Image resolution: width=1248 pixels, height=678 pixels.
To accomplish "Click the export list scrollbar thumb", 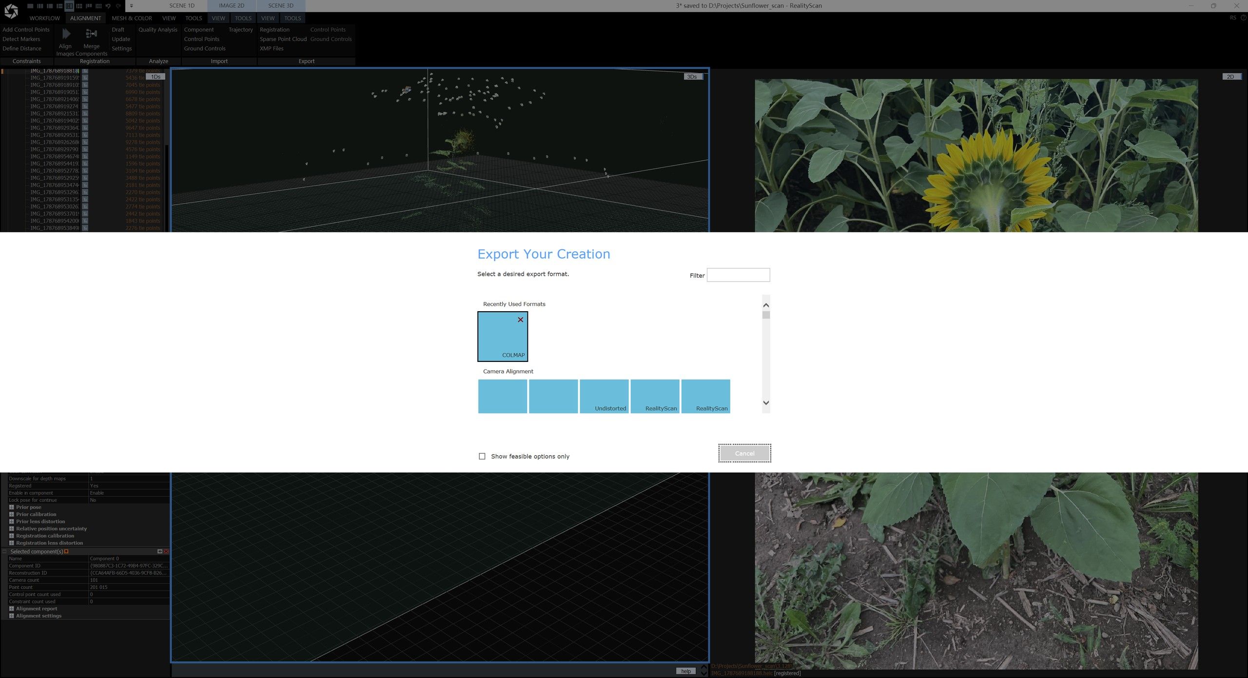I will (x=766, y=315).
